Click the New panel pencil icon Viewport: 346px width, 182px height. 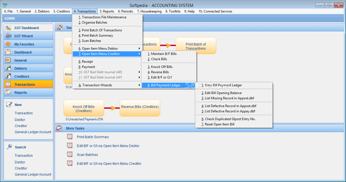coord(9,104)
